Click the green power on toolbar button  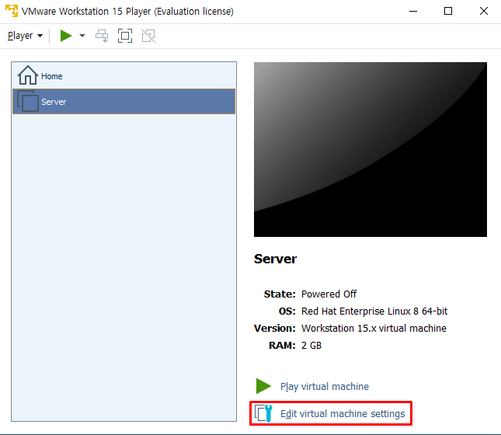coord(66,36)
